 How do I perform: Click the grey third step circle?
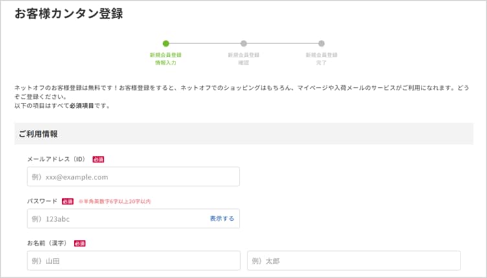click(x=321, y=43)
